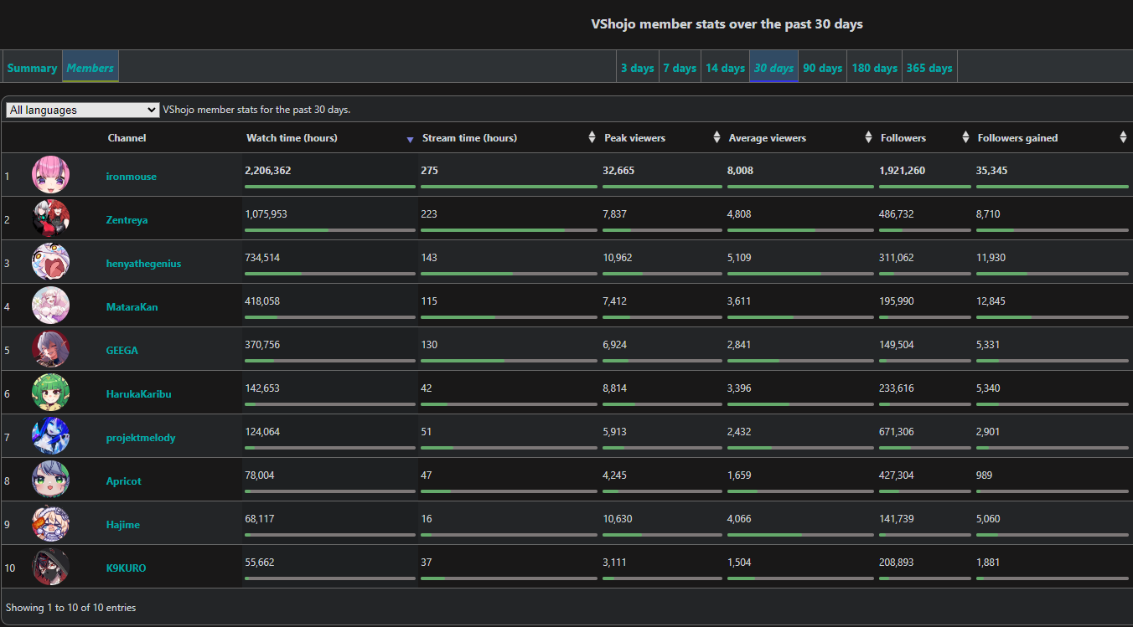This screenshot has width=1133, height=627.
Task: Open HarukaKaribu channel link
Action: coord(138,394)
